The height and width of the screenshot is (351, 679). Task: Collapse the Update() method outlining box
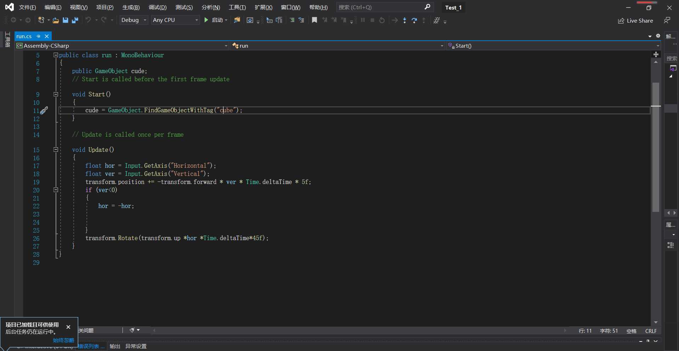(x=56, y=150)
